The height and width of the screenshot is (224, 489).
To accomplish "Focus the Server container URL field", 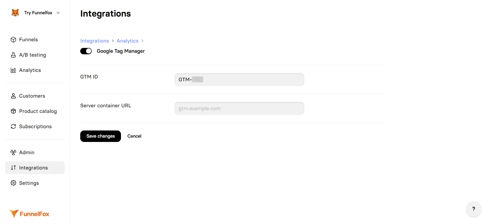I will pyautogui.click(x=239, y=108).
